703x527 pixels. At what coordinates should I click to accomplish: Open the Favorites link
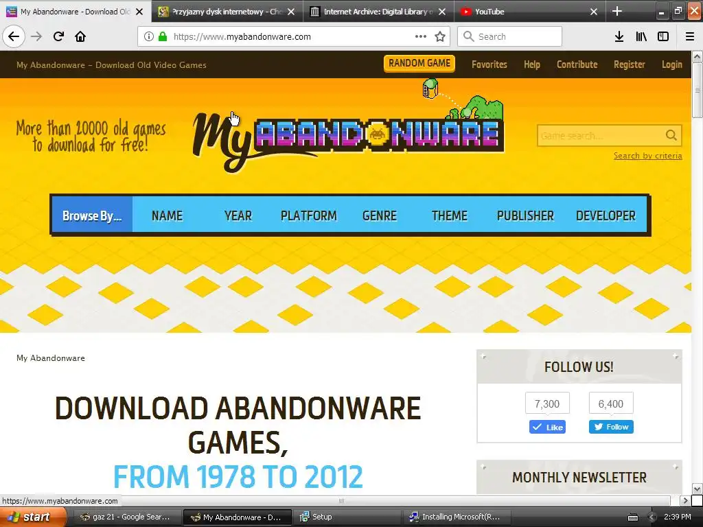click(x=489, y=65)
